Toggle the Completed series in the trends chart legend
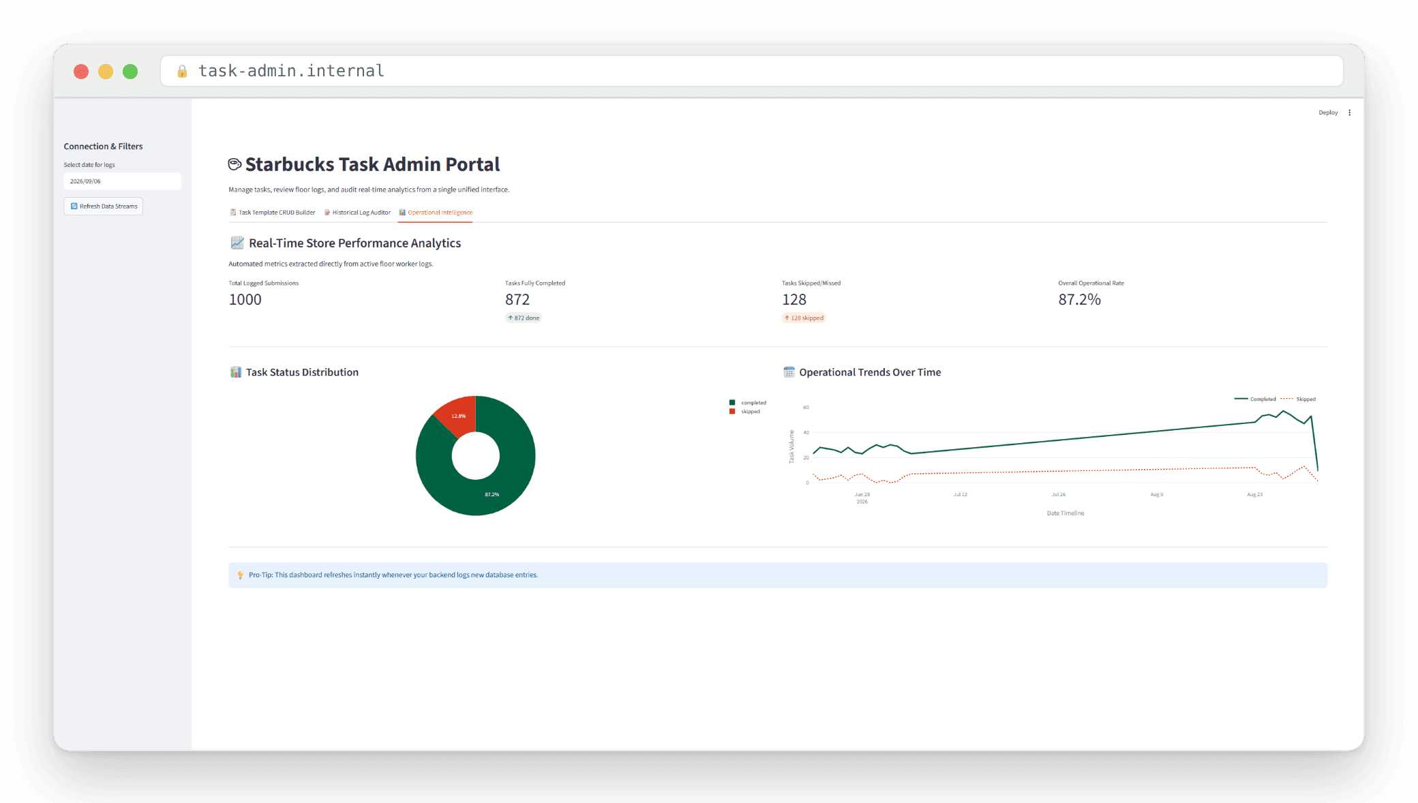 (x=1255, y=399)
